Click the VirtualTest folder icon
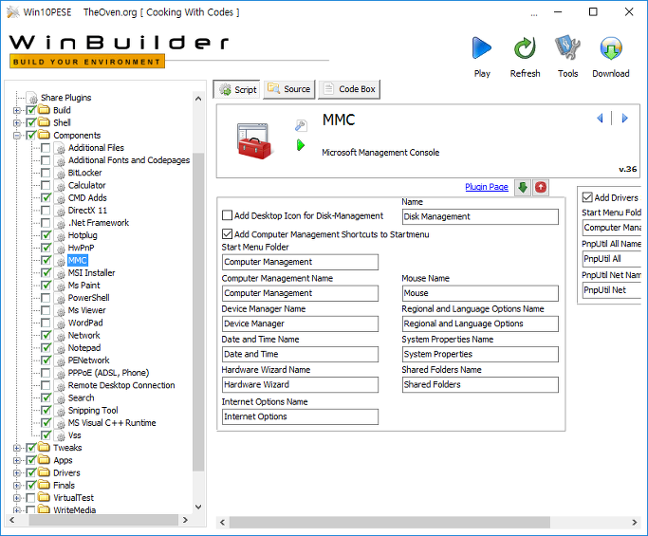 [44, 497]
